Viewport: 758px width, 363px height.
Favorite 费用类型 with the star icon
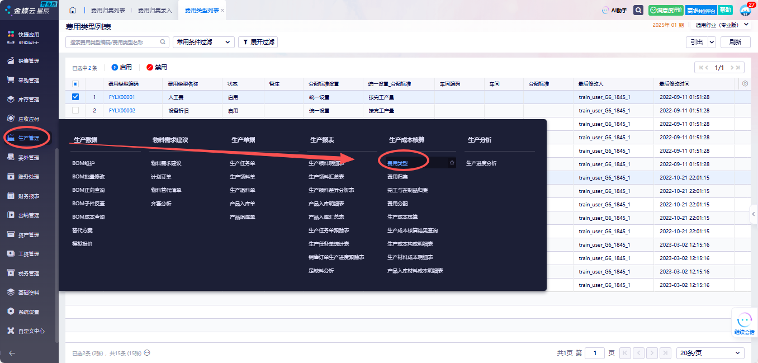[452, 163]
